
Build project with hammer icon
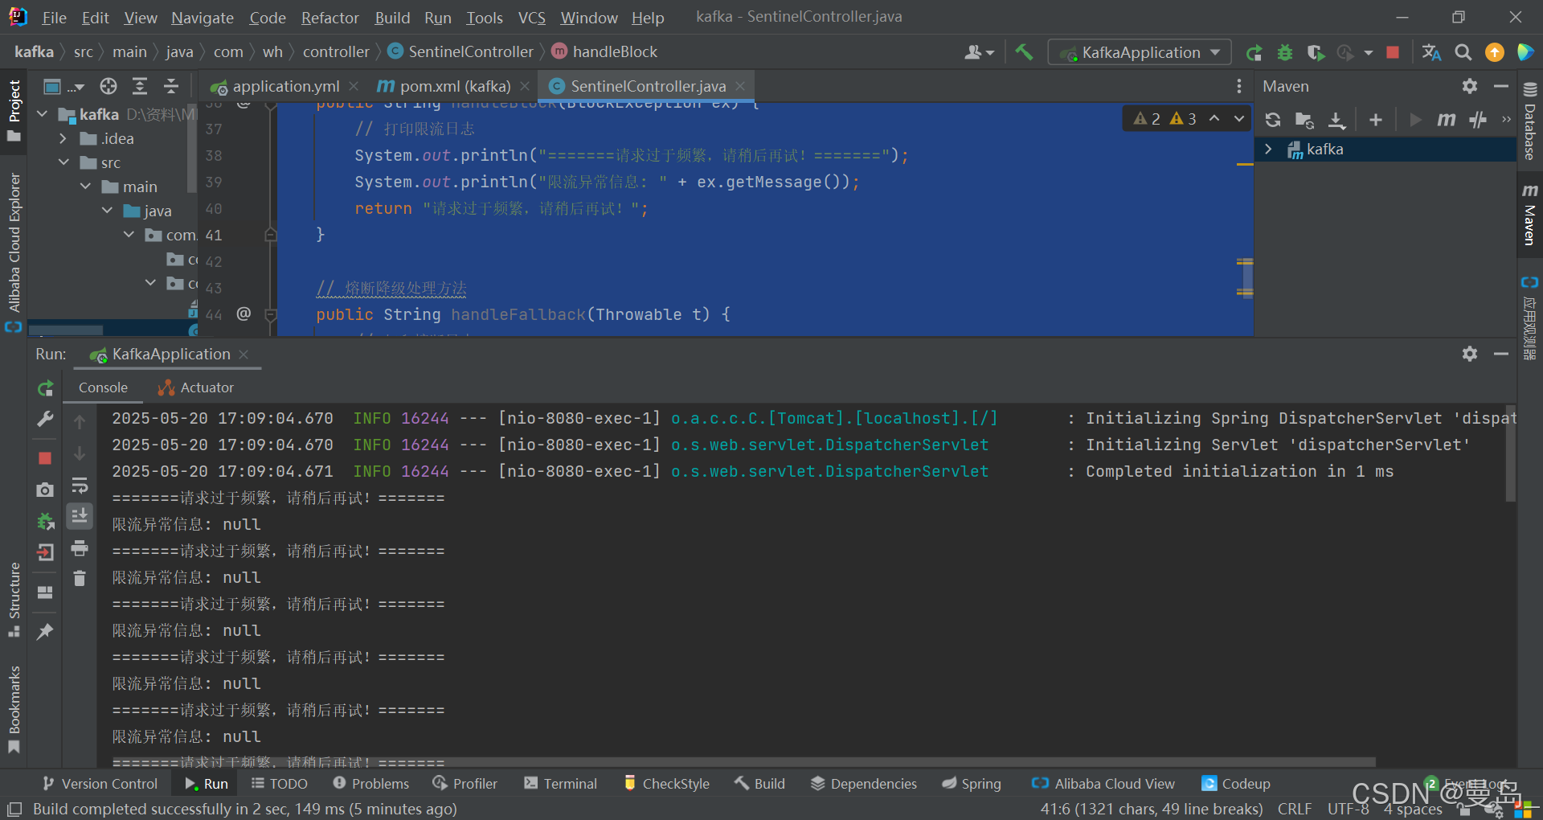tap(1024, 52)
